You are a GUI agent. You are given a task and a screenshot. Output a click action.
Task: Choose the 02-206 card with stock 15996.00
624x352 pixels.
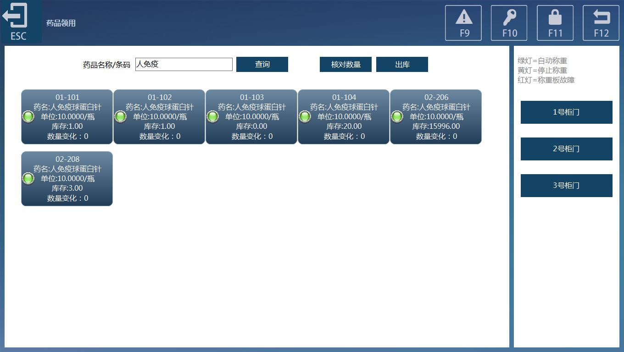(436, 117)
